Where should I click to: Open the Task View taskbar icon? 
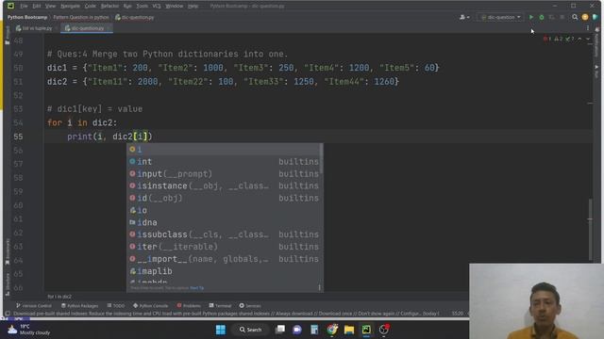280,330
